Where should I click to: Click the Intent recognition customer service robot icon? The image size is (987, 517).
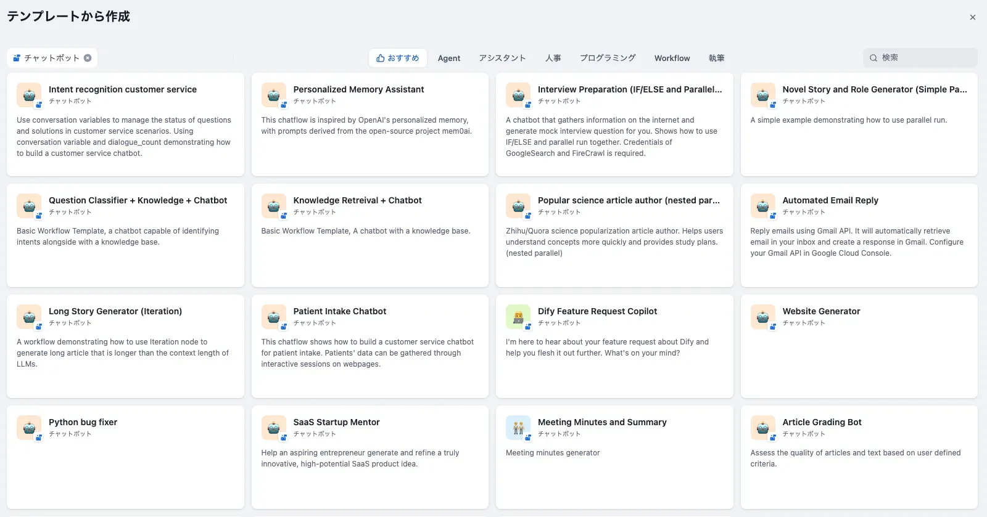click(29, 95)
